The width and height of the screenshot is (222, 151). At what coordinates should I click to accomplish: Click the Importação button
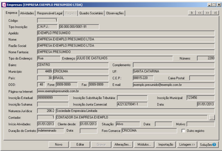166,145
